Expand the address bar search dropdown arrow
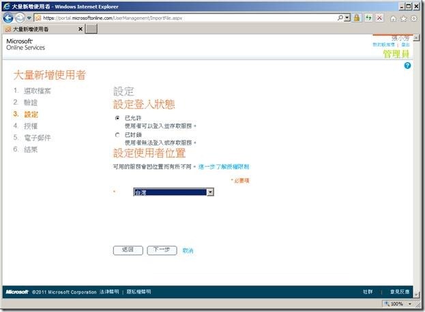The width and height of the screenshot is (425, 312). click(x=347, y=18)
